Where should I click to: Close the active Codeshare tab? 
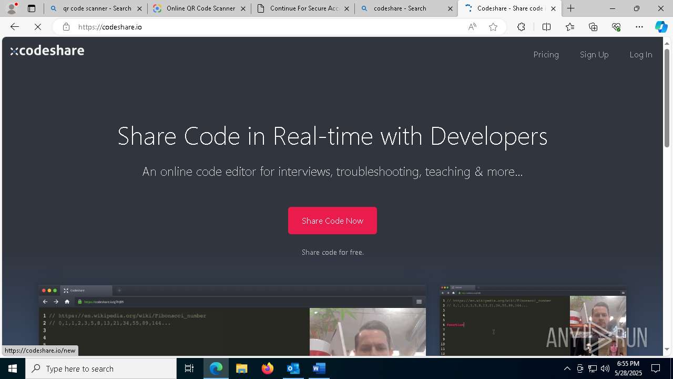(x=553, y=8)
